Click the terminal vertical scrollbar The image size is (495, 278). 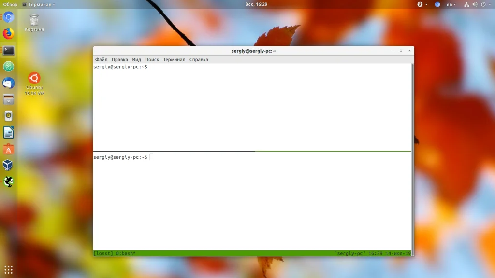coord(412,159)
